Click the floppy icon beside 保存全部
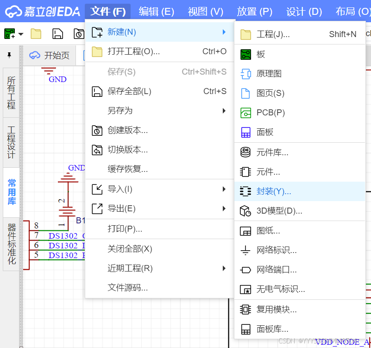Image resolution: width=371 pixels, height=348 pixels. tap(97, 92)
